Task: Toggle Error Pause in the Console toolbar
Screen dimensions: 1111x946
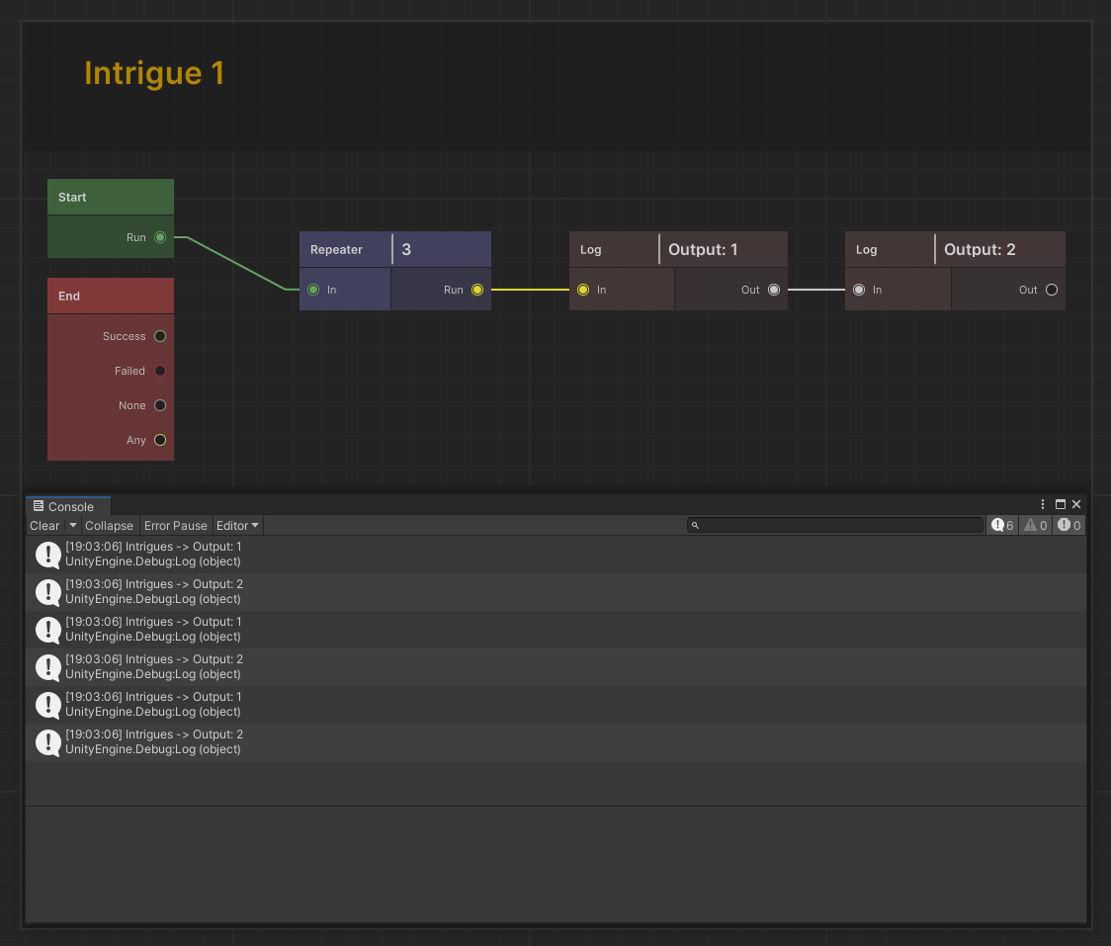Action: (x=176, y=526)
